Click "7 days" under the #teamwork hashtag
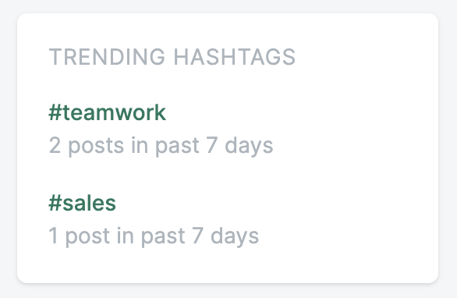 tap(240, 146)
